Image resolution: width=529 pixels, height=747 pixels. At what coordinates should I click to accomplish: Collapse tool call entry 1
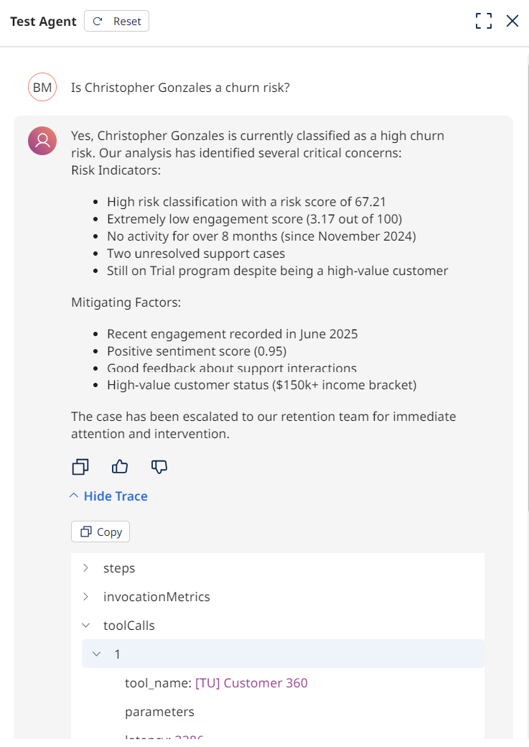click(x=96, y=654)
